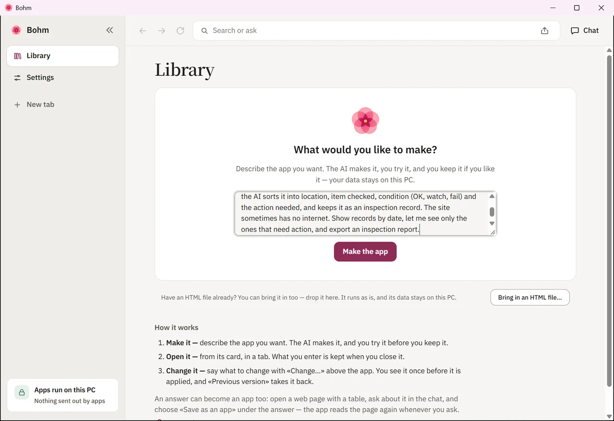The height and width of the screenshot is (421, 614).
Task: Click the Settings sliders icon
Action: (17, 78)
